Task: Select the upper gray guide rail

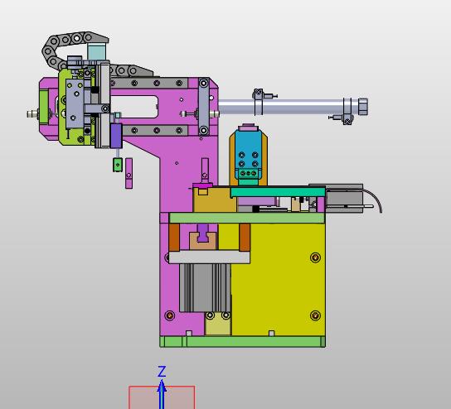Action: click(149, 84)
